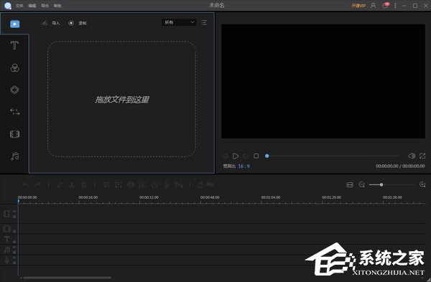Click the 导入 import button
Screen dimensions: 431x282
(51, 23)
